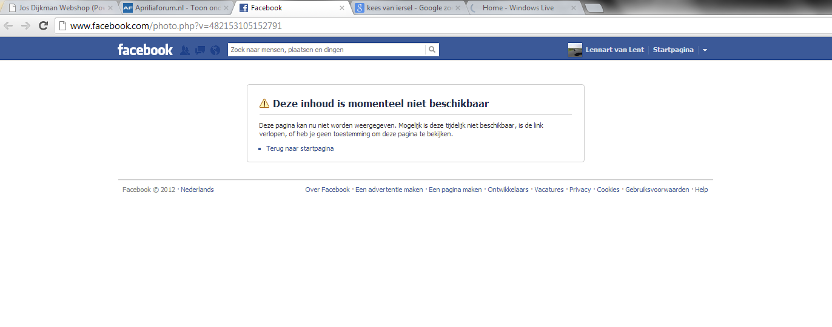Click browser forward arrow

click(x=25, y=25)
